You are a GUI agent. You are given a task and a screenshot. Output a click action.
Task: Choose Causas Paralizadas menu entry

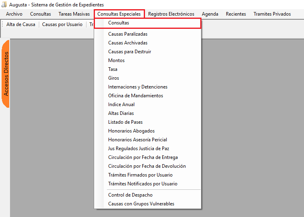pos(128,34)
